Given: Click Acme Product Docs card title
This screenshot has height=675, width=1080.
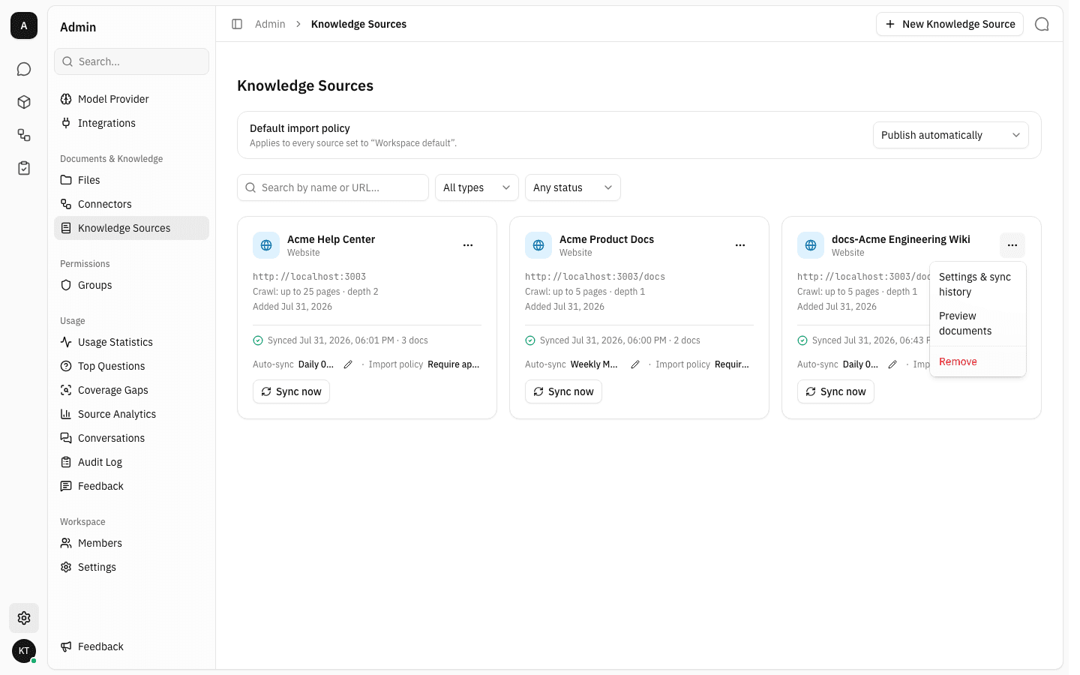Looking at the screenshot, I should click(x=607, y=239).
